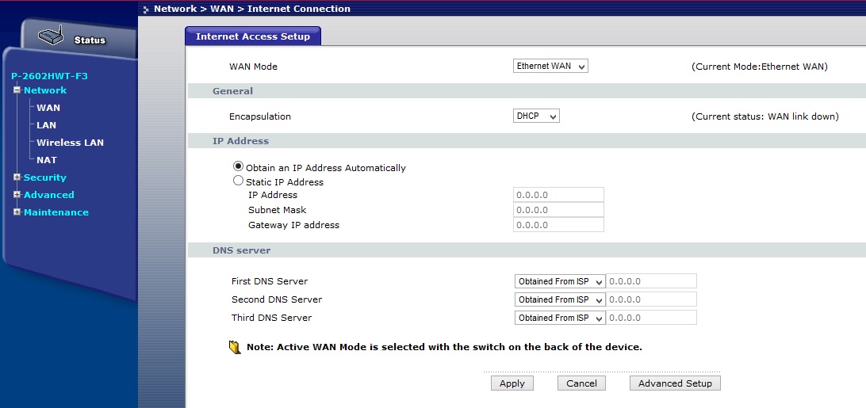Click the Active WAN Mode note text
The height and width of the screenshot is (408, 866).
point(444,347)
